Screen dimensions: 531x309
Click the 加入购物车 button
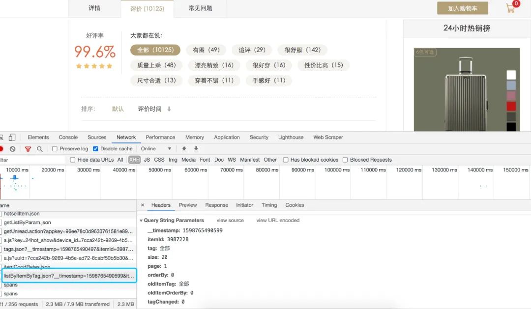(x=462, y=8)
